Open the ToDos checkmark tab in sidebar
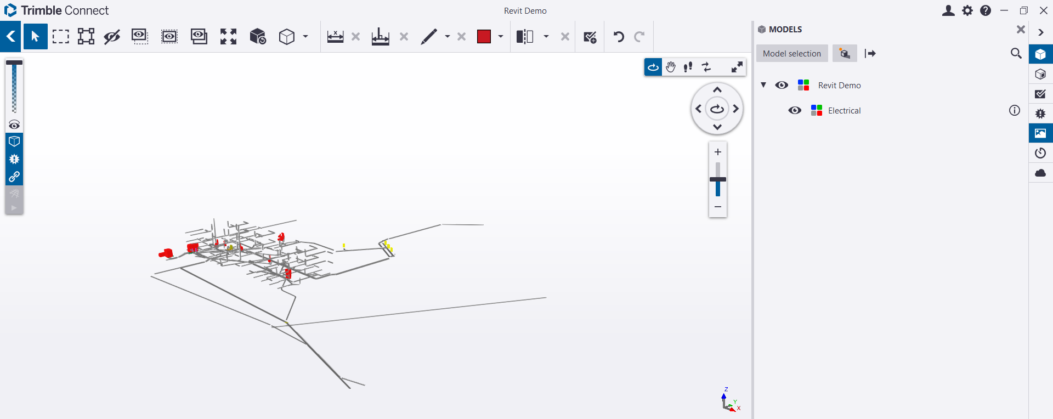Image resolution: width=1053 pixels, height=419 pixels. pyautogui.click(x=1040, y=94)
